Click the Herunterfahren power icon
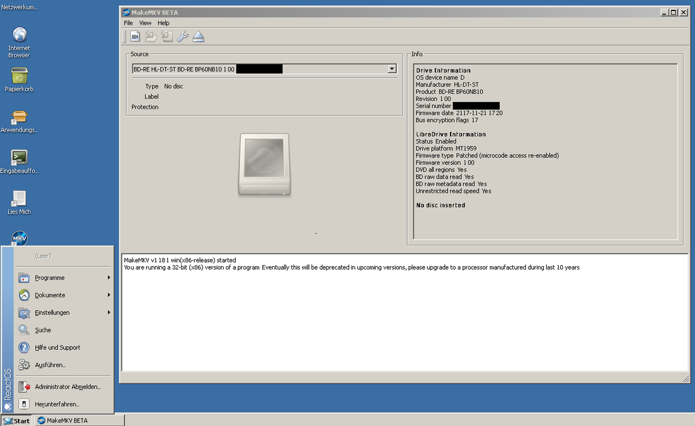Image resolution: width=695 pixels, height=426 pixels. pos(24,404)
